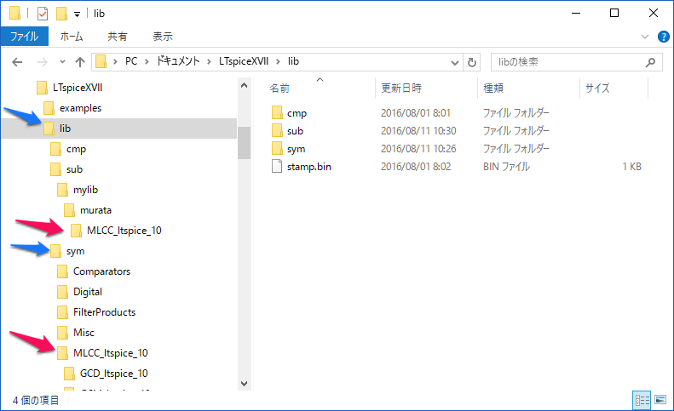674x411 pixels.
Task: Switch to details view layout icon
Action: pos(642,399)
